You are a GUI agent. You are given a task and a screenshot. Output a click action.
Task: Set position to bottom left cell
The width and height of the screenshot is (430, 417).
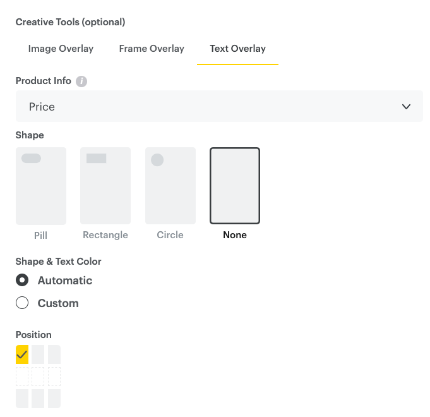(22, 398)
